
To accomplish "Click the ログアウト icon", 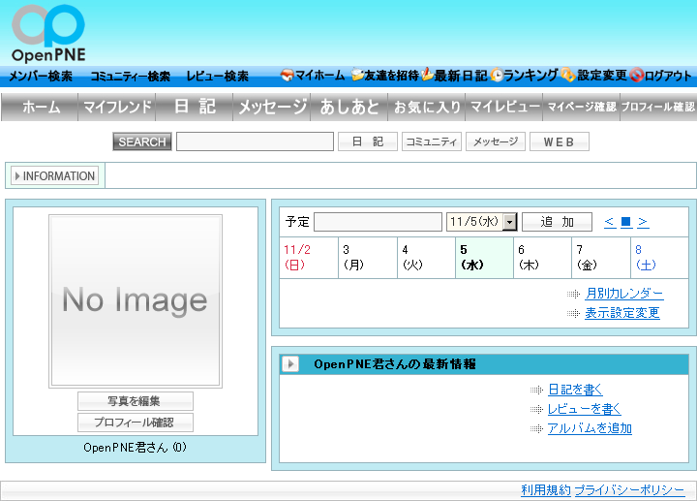I will [x=637, y=76].
